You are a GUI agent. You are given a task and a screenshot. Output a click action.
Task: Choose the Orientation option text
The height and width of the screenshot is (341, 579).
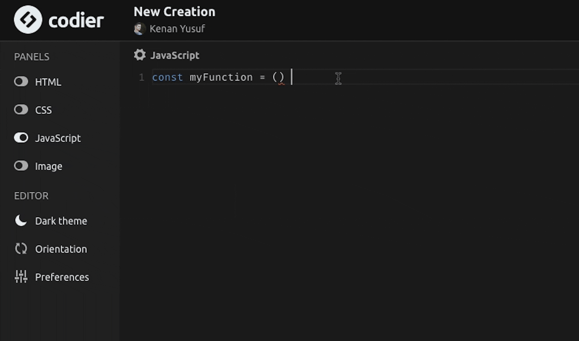(61, 249)
